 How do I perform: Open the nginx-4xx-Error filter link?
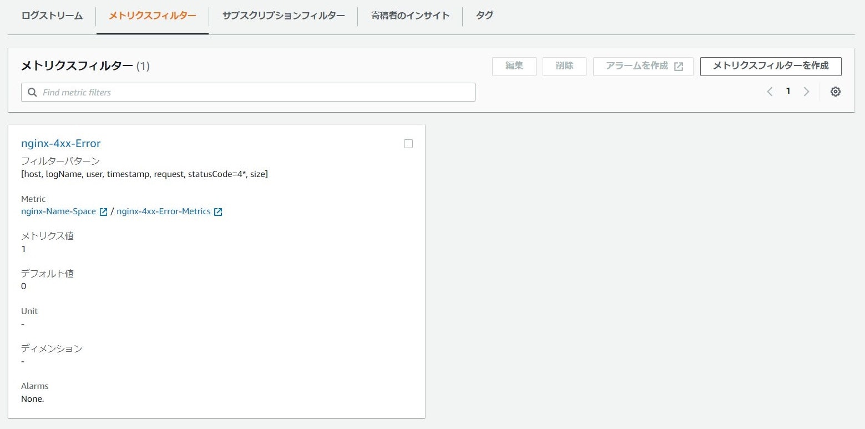[x=61, y=143]
